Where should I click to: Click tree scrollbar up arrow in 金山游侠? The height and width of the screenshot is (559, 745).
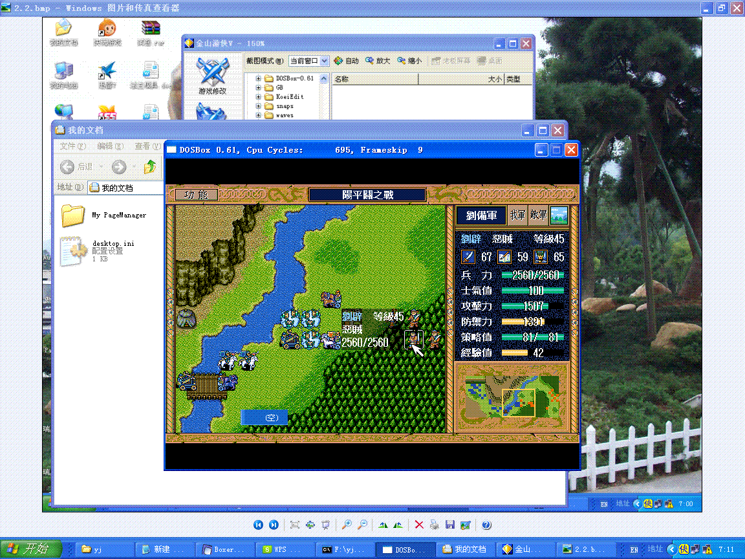[x=324, y=78]
